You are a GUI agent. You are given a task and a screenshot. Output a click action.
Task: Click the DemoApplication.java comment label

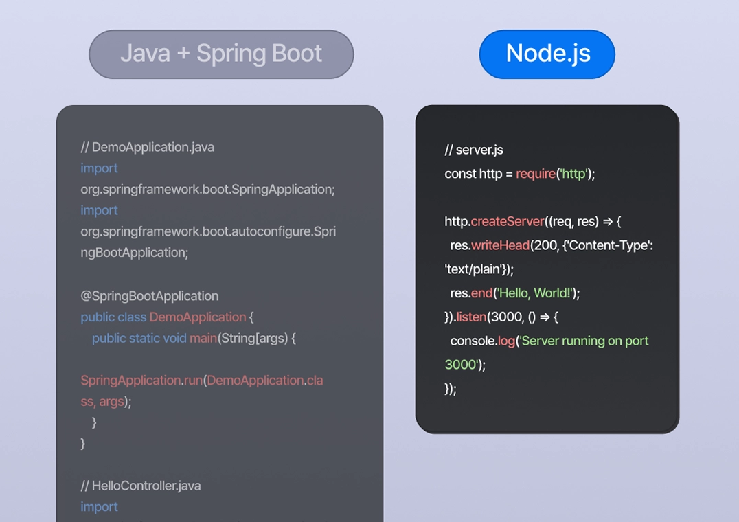[146, 147]
